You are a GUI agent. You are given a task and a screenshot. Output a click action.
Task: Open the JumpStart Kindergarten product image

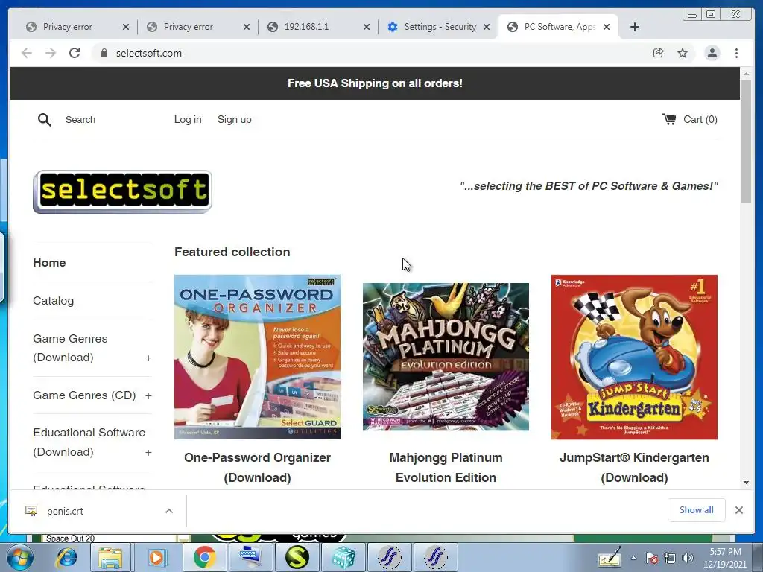(634, 357)
